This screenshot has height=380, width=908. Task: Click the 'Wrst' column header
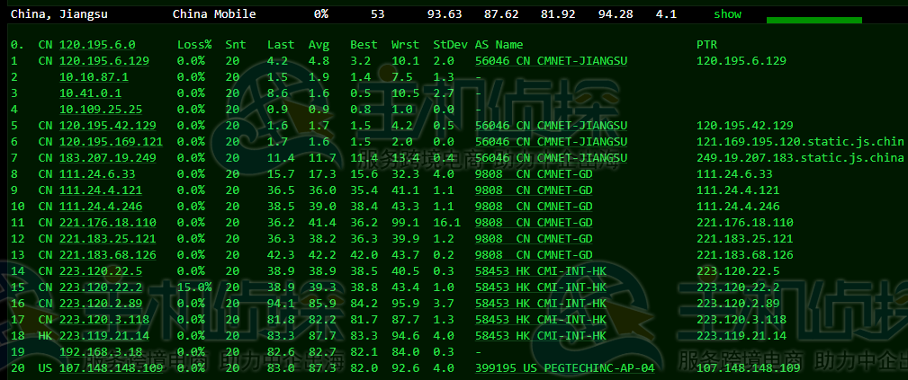tap(405, 45)
